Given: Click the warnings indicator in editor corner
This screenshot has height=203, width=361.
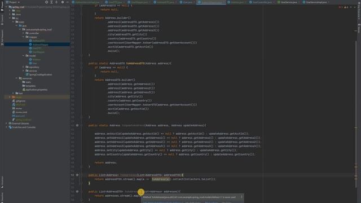Looking at the screenshot, I should point(346,7).
